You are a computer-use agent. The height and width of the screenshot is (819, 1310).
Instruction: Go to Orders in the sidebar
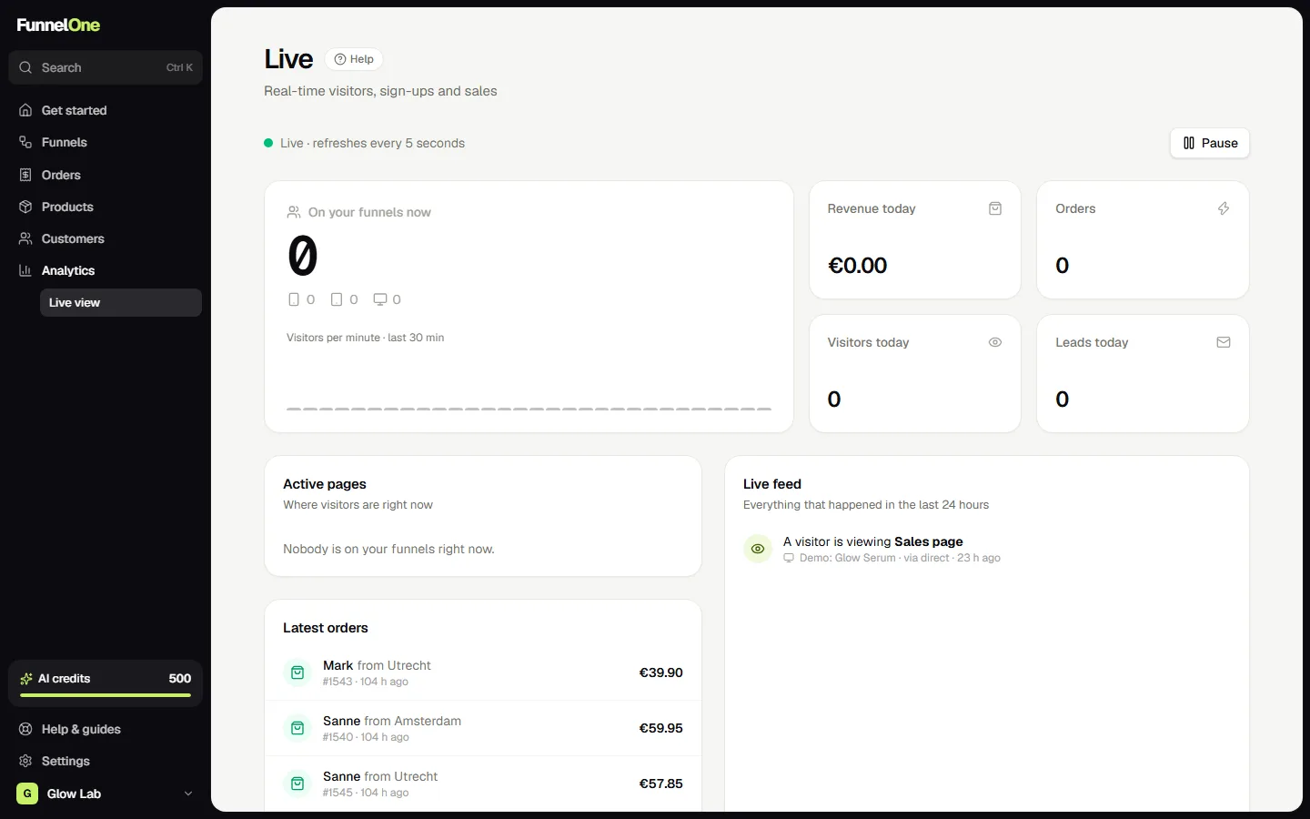pos(106,175)
